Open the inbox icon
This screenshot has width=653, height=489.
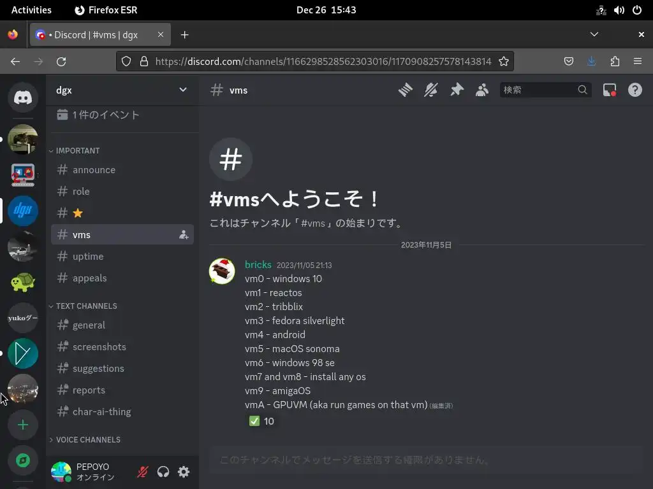point(609,90)
